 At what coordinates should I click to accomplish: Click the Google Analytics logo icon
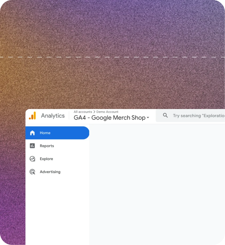click(x=32, y=116)
